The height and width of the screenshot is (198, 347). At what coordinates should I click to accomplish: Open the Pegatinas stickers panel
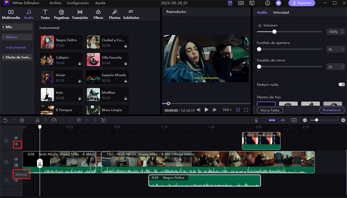click(62, 15)
